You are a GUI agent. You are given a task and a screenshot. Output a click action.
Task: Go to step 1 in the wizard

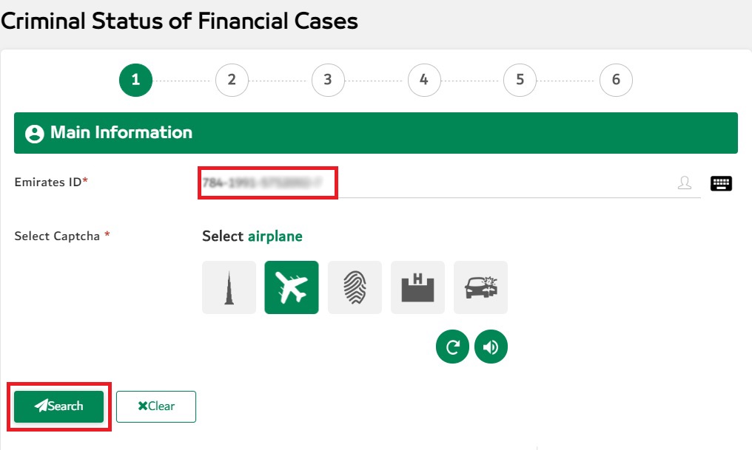(x=135, y=80)
